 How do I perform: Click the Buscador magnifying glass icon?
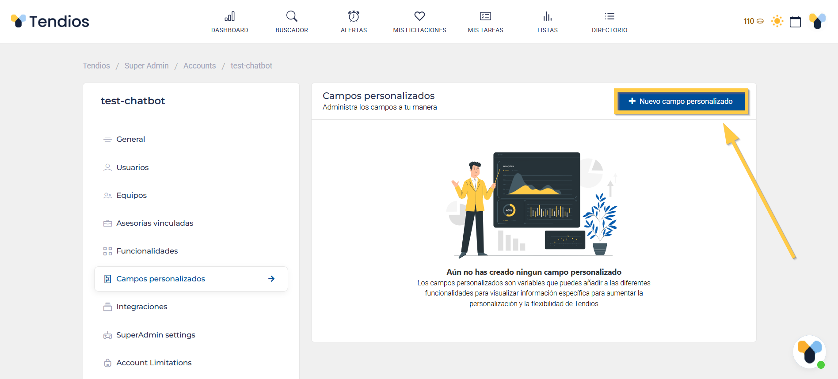[292, 17]
